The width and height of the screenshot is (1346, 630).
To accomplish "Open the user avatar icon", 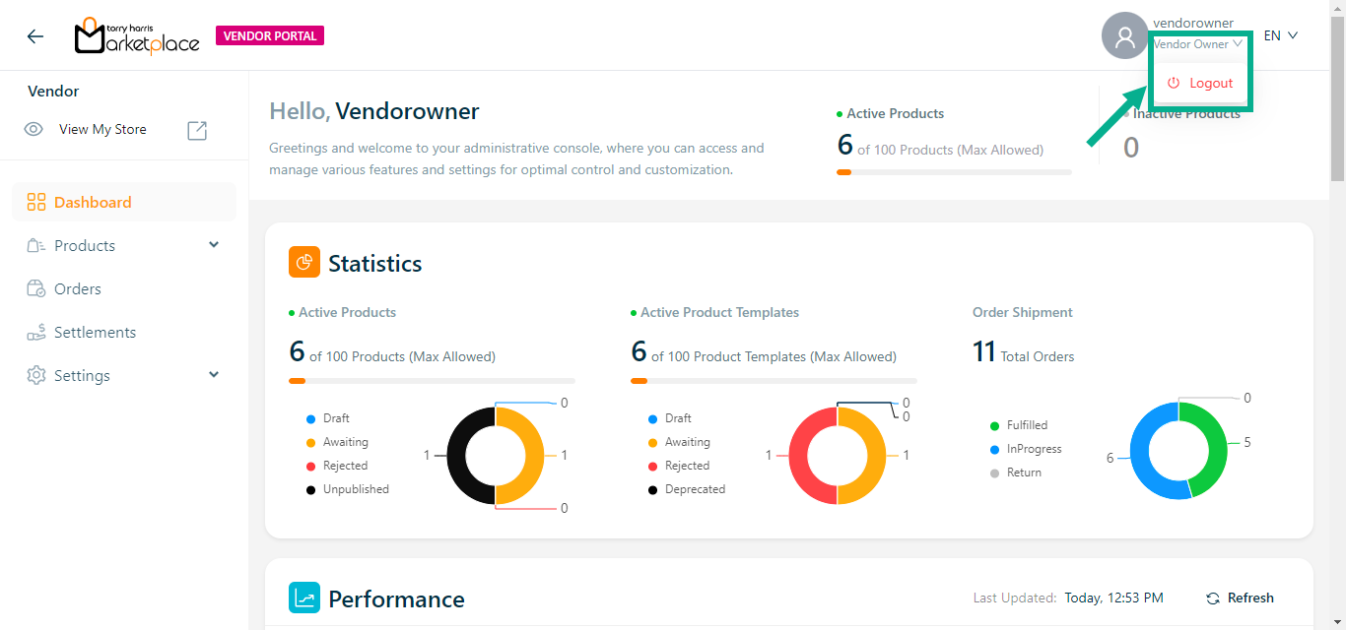I will click(1124, 36).
